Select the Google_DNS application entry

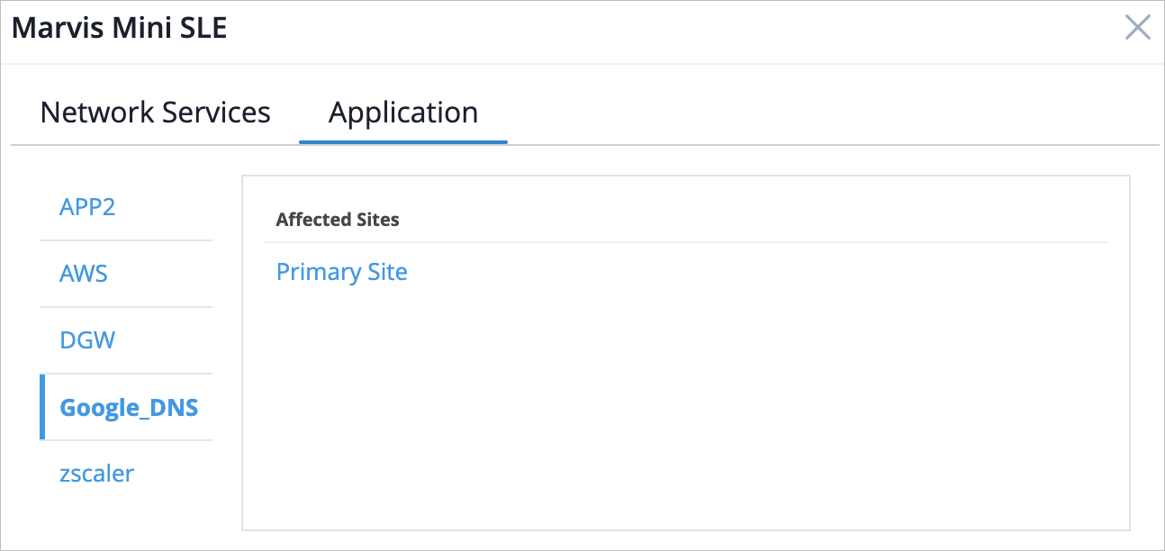(x=129, y=407)
